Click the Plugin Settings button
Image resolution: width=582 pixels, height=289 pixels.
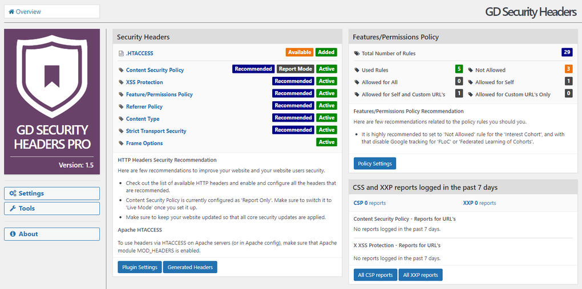[140, 267]
